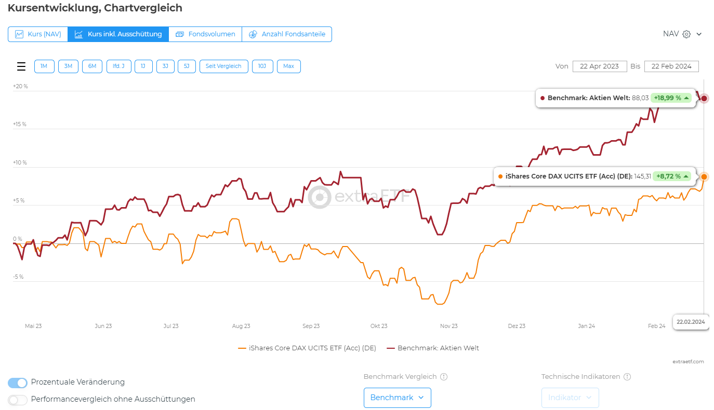Click the info icon beside Benchmark Vergleich
This screenshot has height=410, width=714.
[x=444, y=377]
